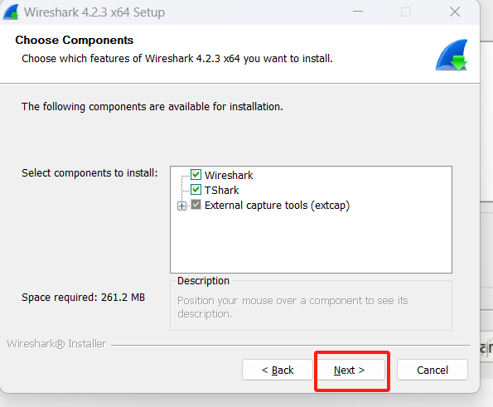Go back with the < Back button
Screen dimensions: 493x407
pos(278,370)
